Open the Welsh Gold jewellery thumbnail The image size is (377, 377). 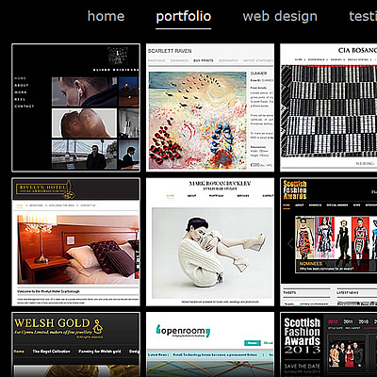75,345
